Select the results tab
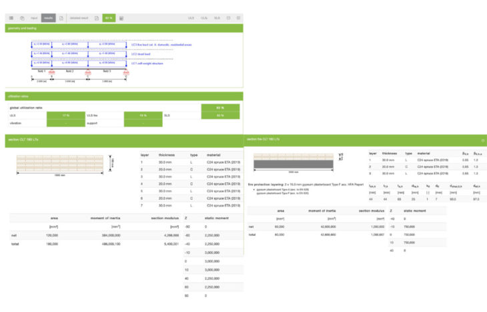The image size is (487, 312). 48,17
